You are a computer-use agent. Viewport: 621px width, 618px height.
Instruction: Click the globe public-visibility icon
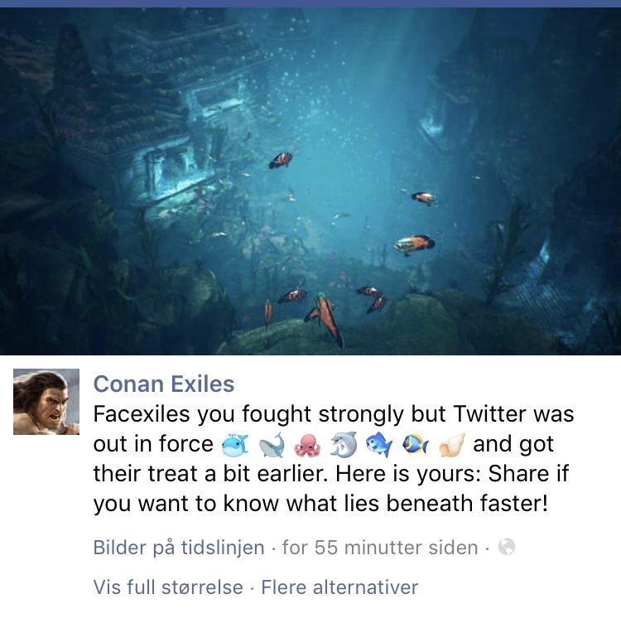(x=507, y=547)
